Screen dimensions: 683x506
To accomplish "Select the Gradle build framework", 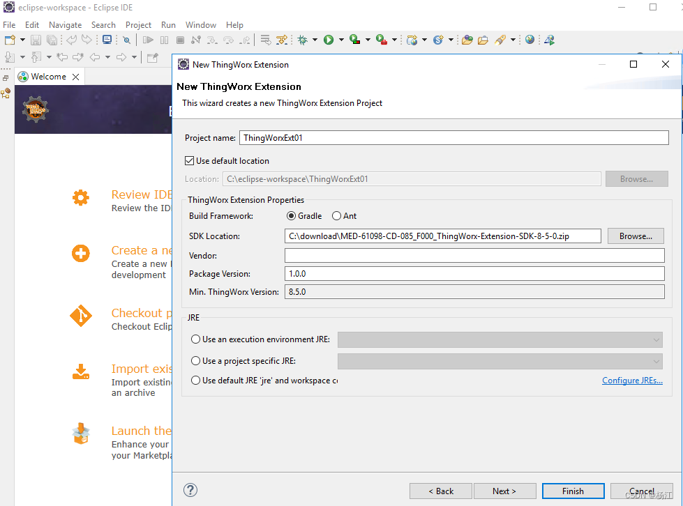I will [291, 216].
